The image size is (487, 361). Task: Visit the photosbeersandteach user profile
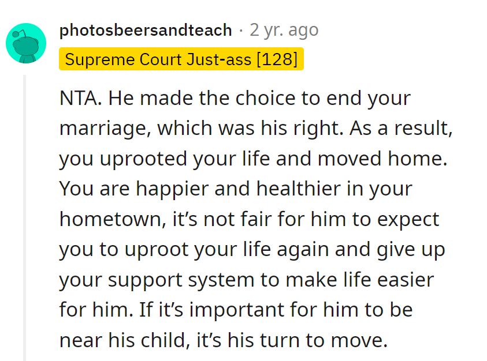146,31
